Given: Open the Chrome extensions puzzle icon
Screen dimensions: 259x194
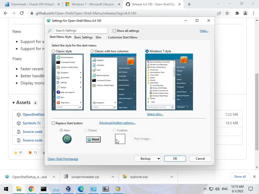Looking at the screenshot, I should (x=237, y=13).
